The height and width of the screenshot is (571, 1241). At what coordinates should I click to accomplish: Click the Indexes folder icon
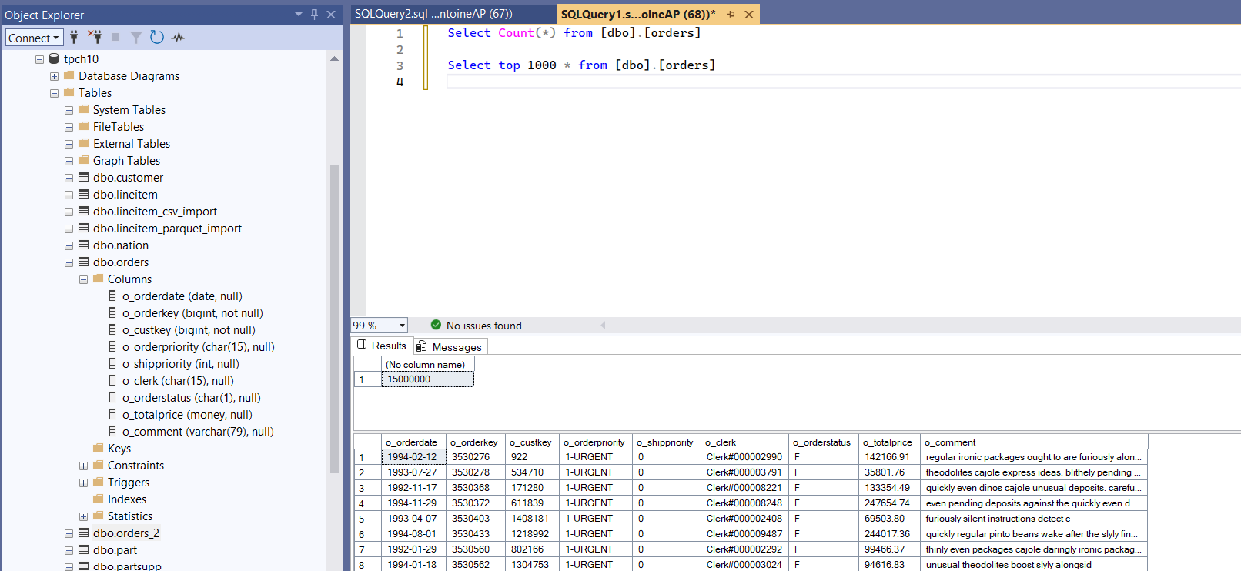(x=99, y=499)
